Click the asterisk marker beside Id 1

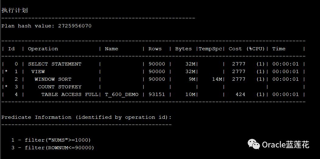(6, 72)
